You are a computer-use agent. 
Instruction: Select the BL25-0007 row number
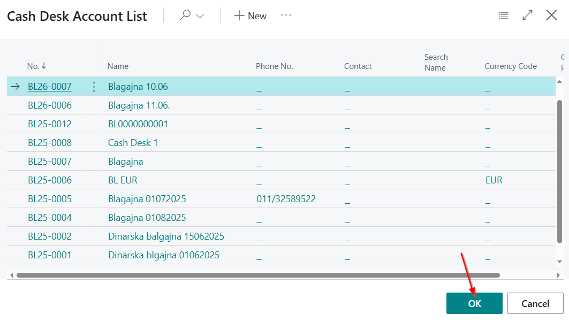coord(50,162)
